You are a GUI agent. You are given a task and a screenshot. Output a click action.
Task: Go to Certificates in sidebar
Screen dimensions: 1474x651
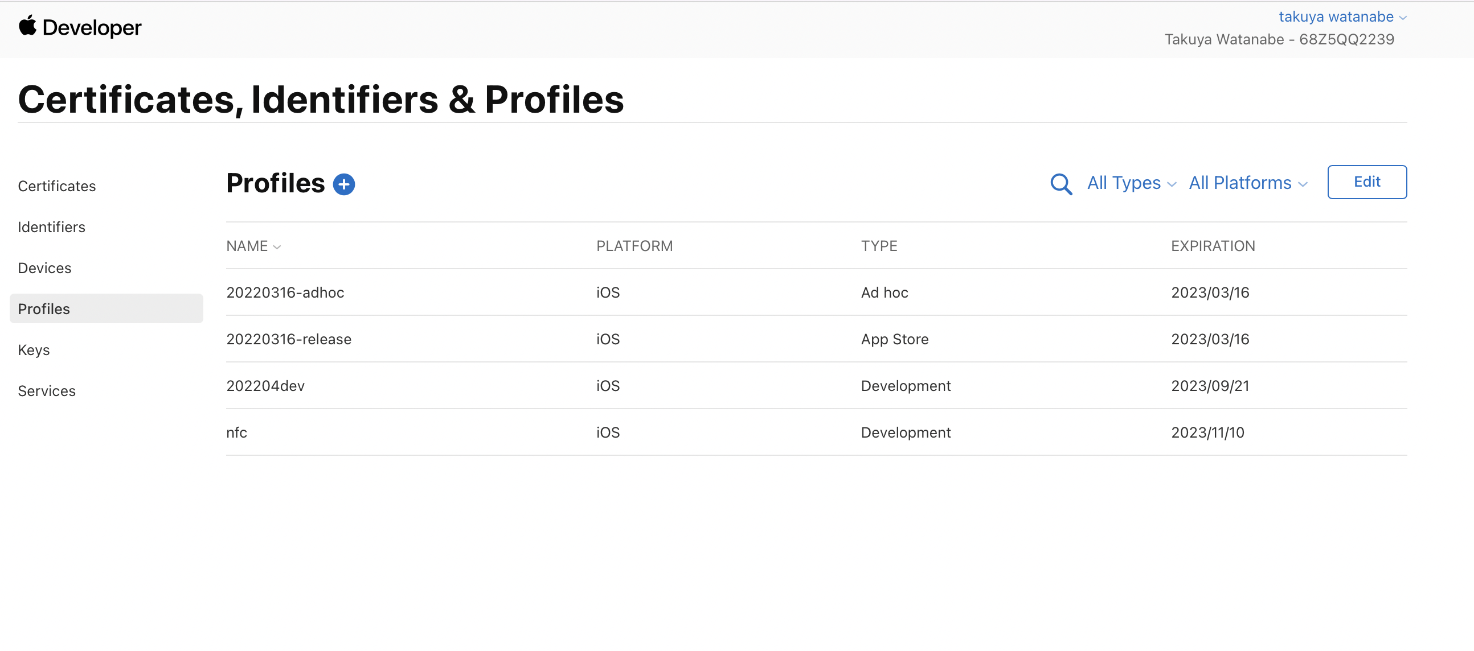click(x=56, y=186)
